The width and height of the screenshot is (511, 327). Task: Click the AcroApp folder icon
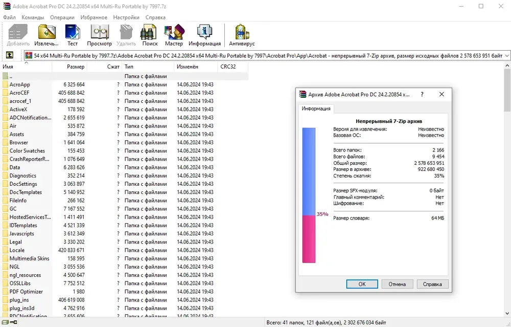(x=5, y=84)
